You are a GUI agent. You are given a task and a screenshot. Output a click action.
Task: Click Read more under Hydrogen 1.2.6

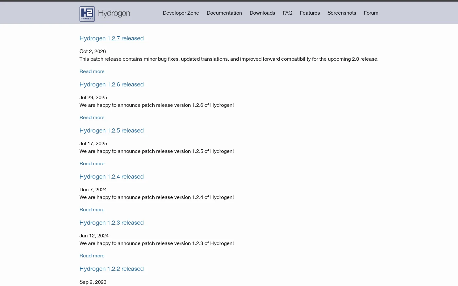(92, 118)
